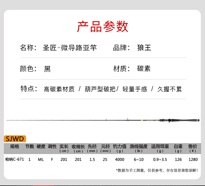Select the drag value 4000
Image resolution: width=205 pixels, height=186 pixels.
[120, 160]
